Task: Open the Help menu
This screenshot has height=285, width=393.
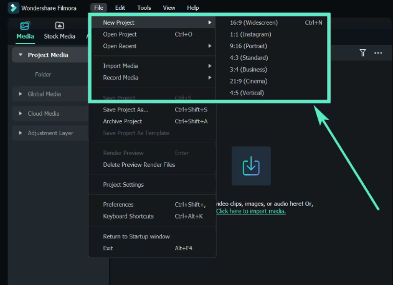Action: pos(192,7)
